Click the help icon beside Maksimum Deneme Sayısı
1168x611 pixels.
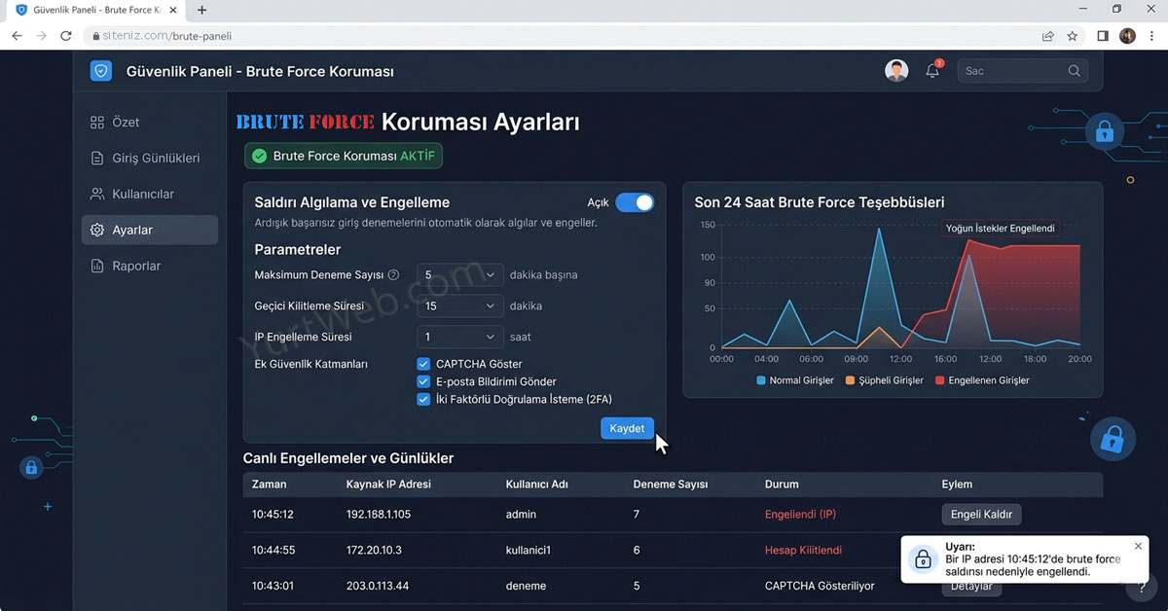394,275
